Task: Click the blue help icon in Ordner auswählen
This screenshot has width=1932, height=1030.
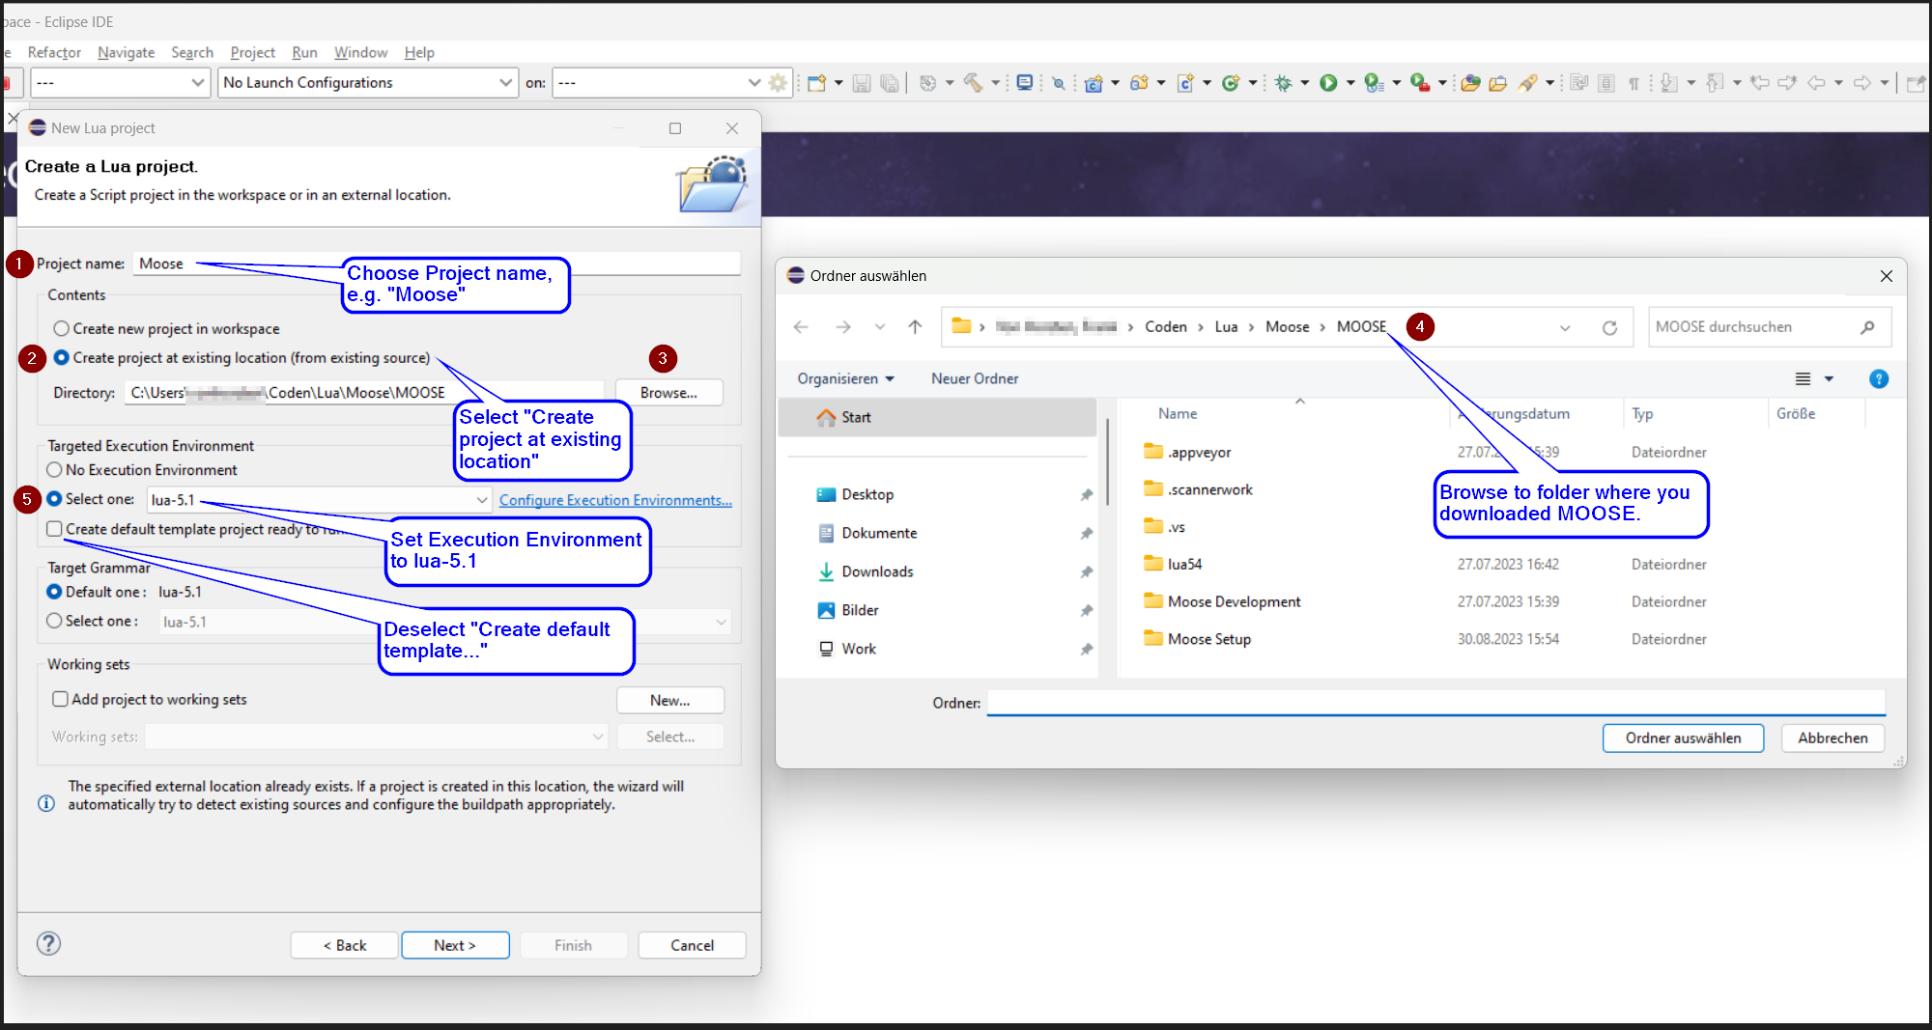Action: [x=1878, y=378]
